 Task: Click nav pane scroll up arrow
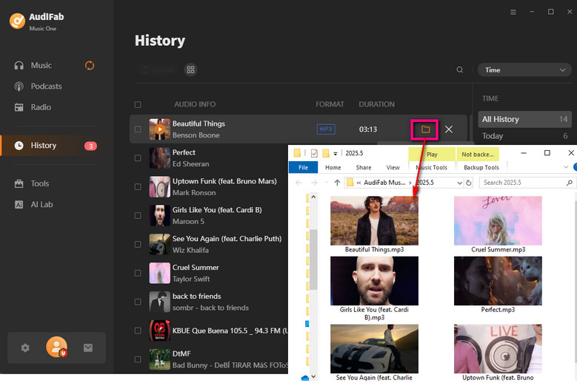click(313, 197)
